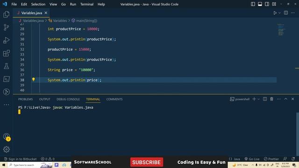299x168 pixels.
Task: Open notifications bell in status bar
Action: [x=293, y=159]
